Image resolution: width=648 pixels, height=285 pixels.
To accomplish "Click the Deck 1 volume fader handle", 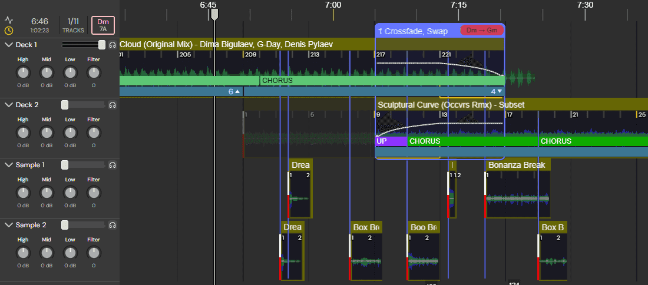I will [x=102, y=45].
